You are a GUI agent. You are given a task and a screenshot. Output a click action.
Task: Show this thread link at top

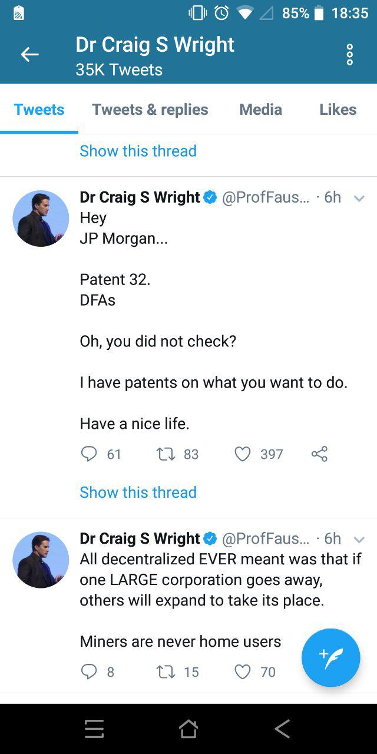138,151
